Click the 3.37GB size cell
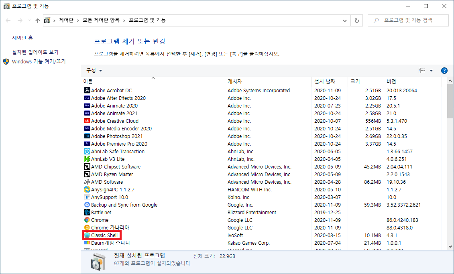Viewport: 454px width, 274px height. click(373, 144)
